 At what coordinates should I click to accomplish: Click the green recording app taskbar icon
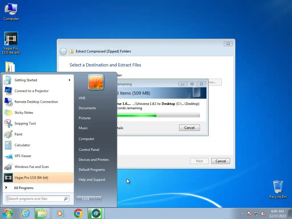click(x=96, y=213)
